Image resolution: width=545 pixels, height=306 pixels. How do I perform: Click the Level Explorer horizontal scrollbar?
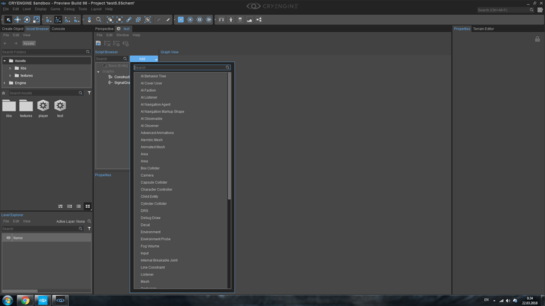(19, 291)
